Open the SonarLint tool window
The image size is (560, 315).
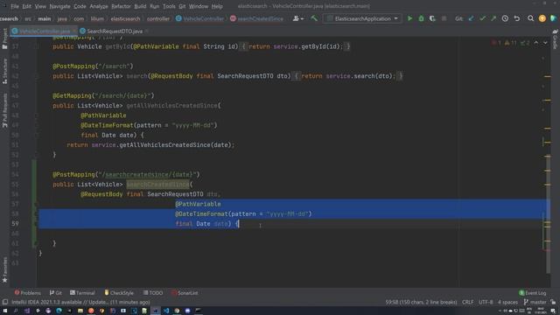pyautogui.click(x=185, y=293)
